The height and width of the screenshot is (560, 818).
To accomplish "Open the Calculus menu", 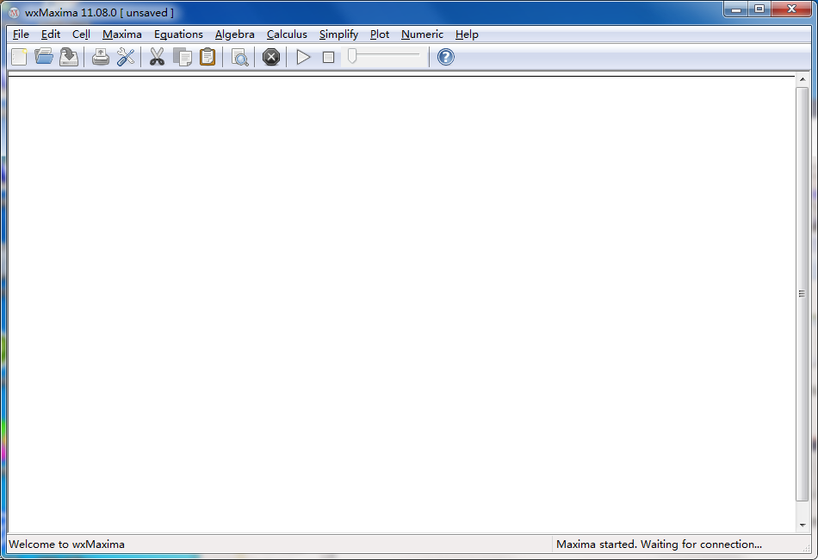I will coord(287,34).
